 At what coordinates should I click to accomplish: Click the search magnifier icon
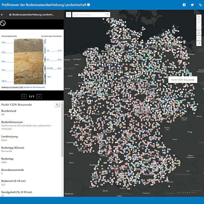coord(108,15)
